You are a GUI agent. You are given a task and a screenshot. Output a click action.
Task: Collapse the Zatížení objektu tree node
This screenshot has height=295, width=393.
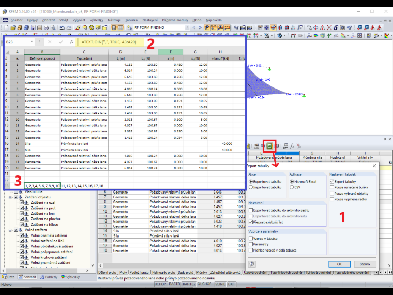pos(10,197)
